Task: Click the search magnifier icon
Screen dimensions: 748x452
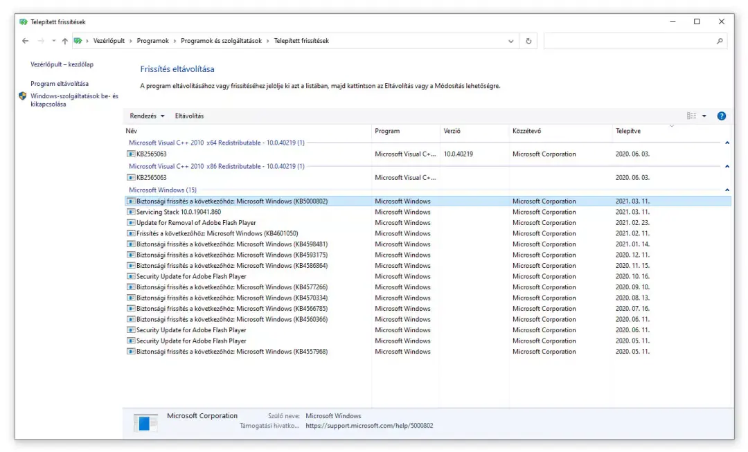Action: (x=720, y=41)
